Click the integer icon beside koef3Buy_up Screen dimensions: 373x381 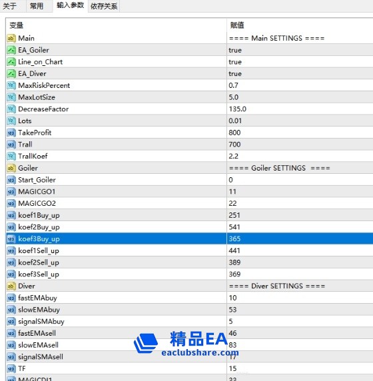[11, 239]
